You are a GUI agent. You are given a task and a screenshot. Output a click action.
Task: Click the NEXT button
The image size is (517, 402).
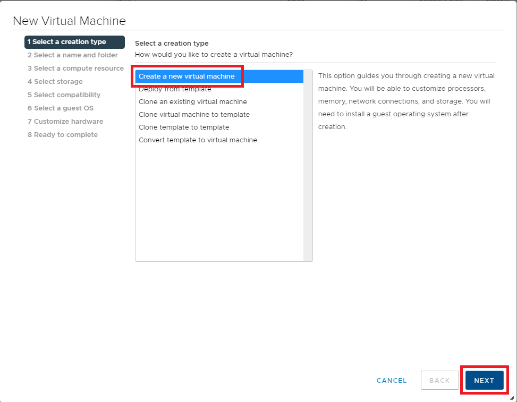(x=484, y=380)
